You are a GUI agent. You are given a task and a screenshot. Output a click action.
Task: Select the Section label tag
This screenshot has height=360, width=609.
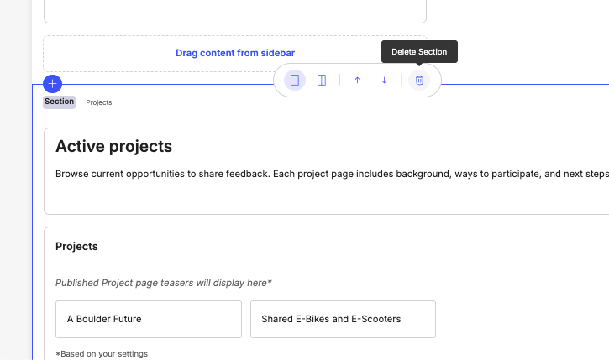(60, 102)
